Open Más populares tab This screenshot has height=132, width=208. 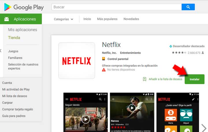107,19
